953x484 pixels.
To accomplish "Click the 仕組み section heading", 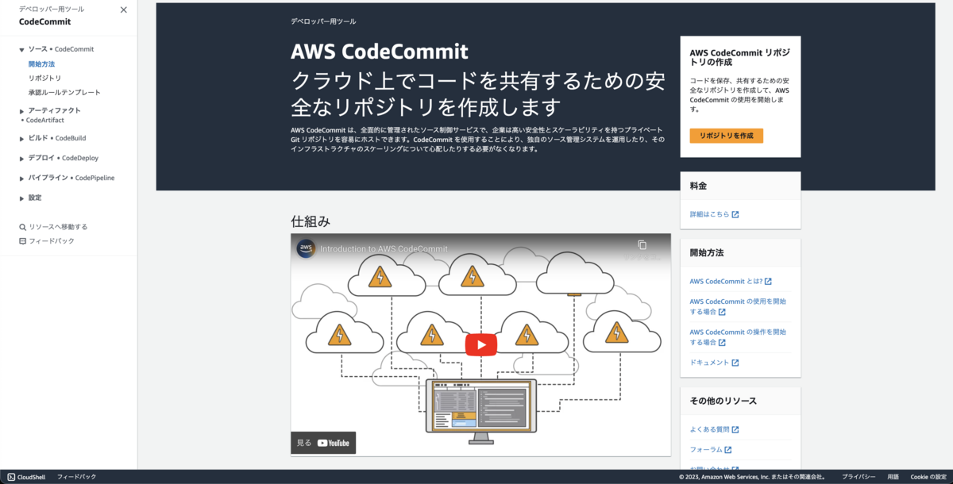I will coord(311,221).
